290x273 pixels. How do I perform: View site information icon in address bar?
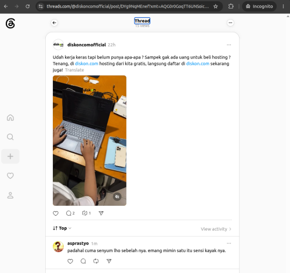click(x=41, y=6)
